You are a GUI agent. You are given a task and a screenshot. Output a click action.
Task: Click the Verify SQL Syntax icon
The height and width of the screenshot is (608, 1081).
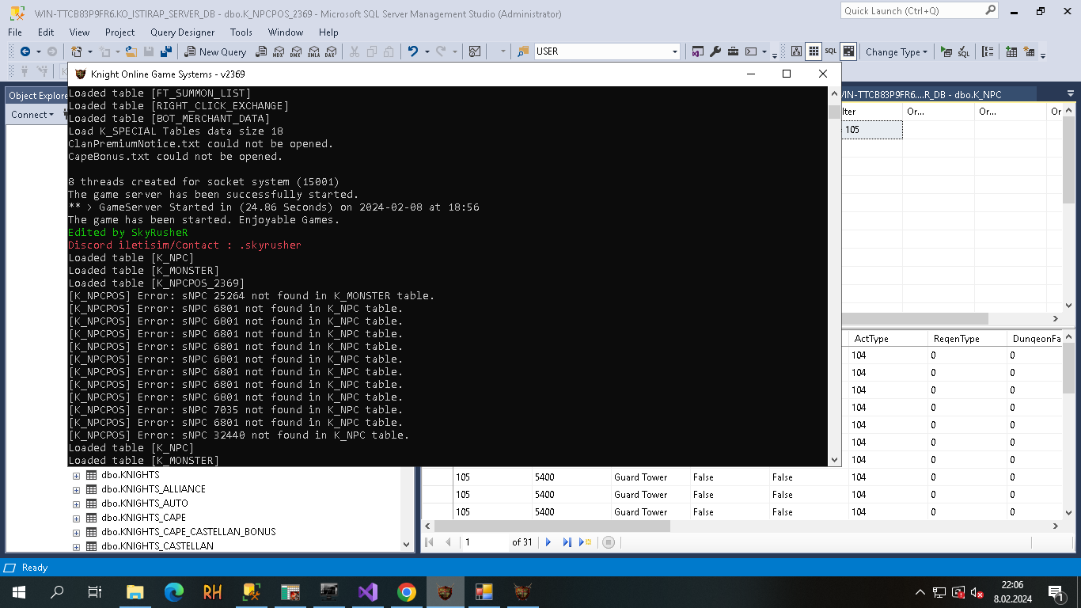coord(964,52)
